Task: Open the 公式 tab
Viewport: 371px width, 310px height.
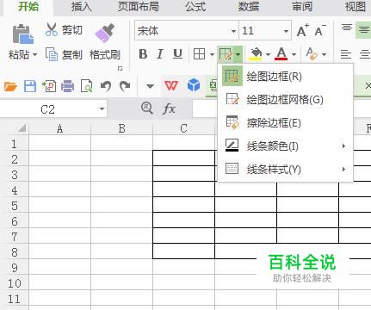Action: 195,6
